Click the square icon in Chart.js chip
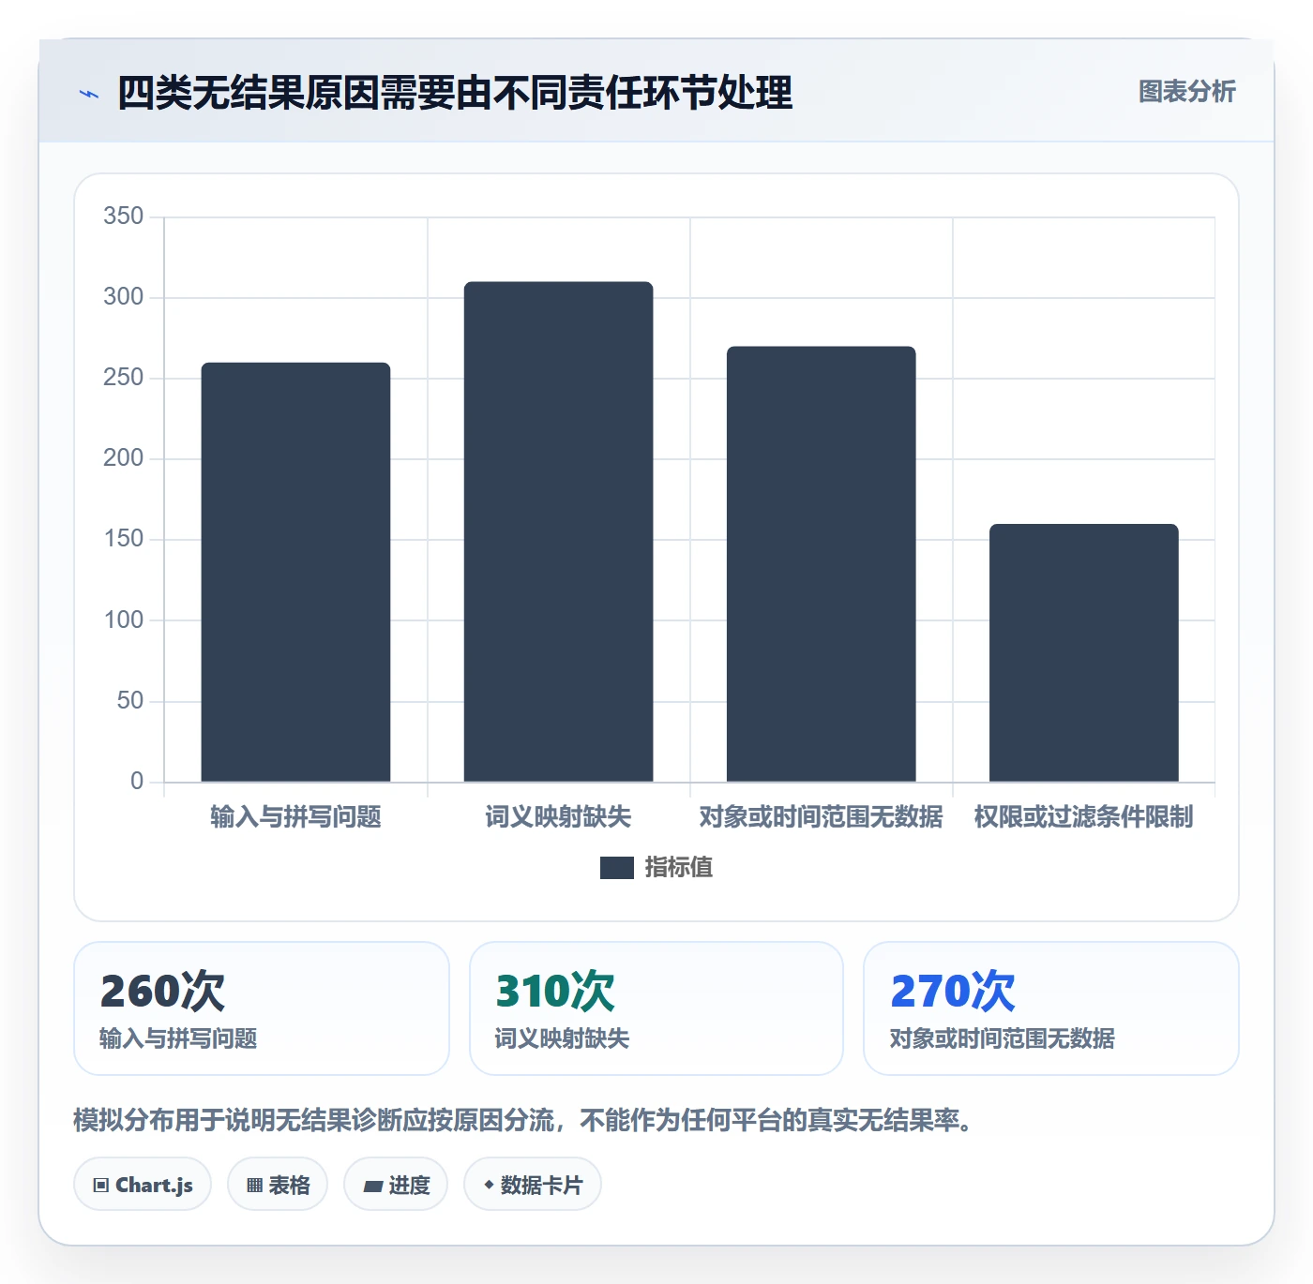Screen dimensions: 1313x1284 tap(101, 1186)
